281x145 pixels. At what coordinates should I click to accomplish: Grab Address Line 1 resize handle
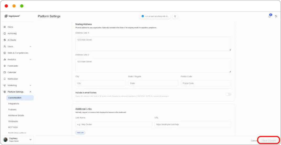click(x=230, y=50)
